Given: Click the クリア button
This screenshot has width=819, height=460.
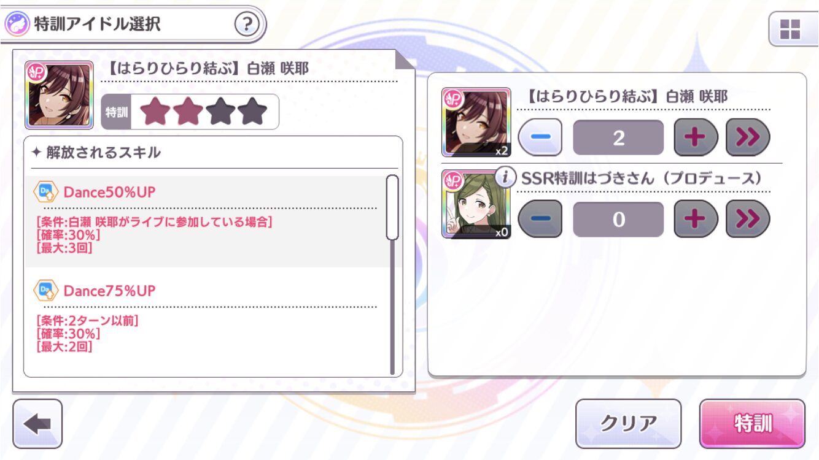Looking at the screenshot, I should [x=628, y=424].
